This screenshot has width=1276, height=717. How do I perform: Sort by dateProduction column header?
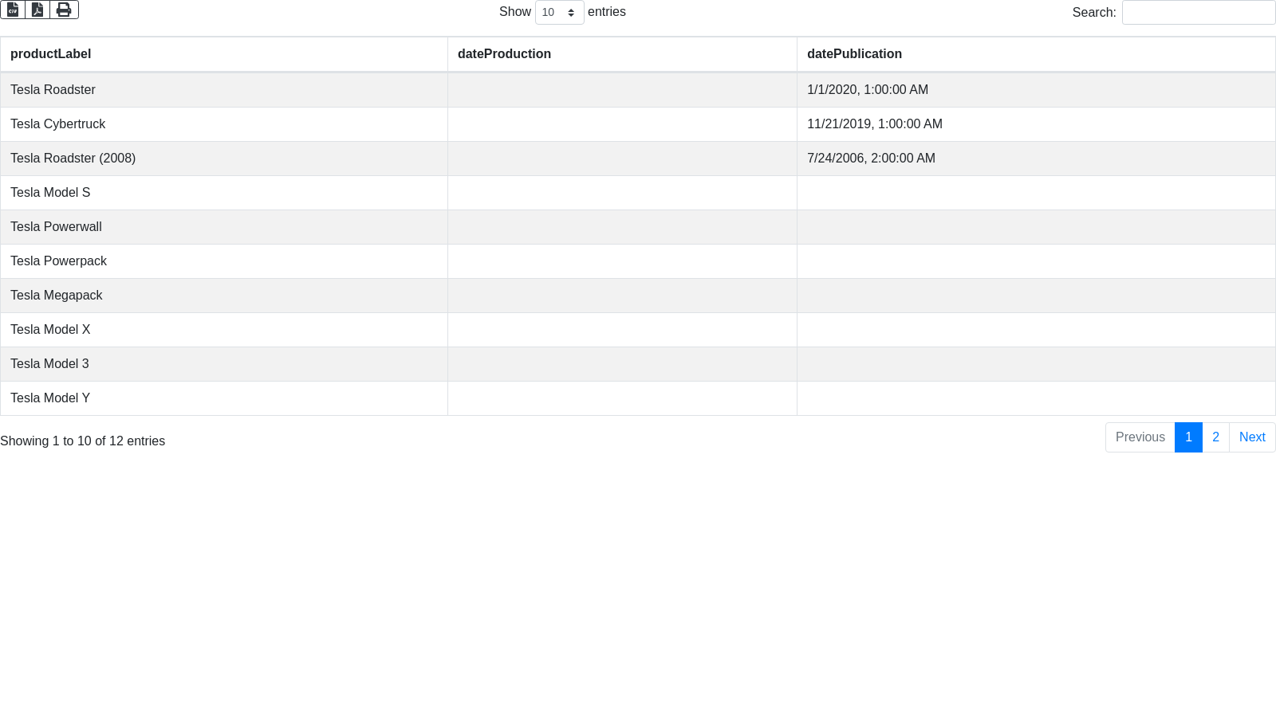pyautogui.click(x=504, y=54)
